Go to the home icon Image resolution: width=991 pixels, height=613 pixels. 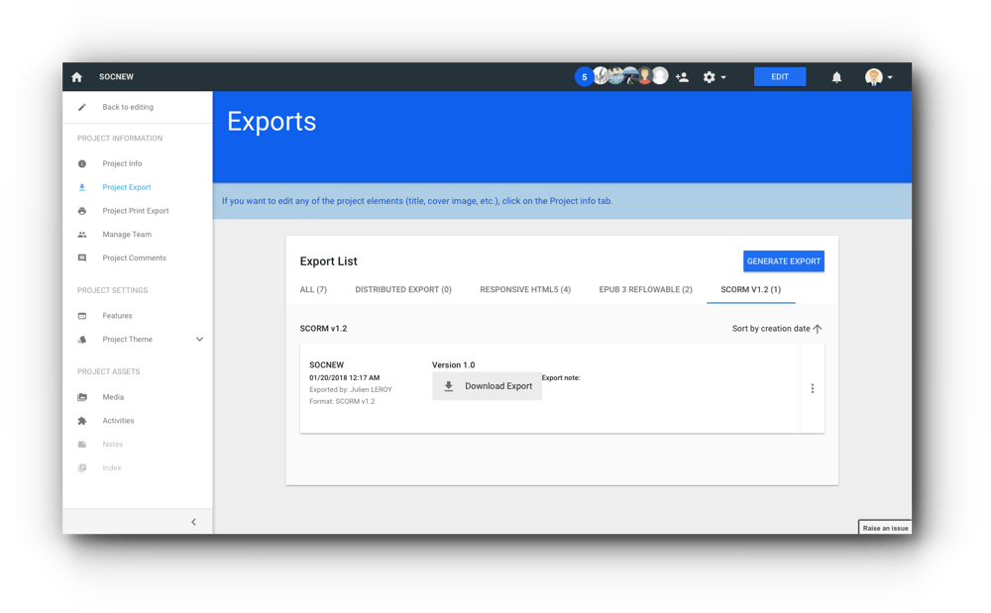(x=76, y=77)
